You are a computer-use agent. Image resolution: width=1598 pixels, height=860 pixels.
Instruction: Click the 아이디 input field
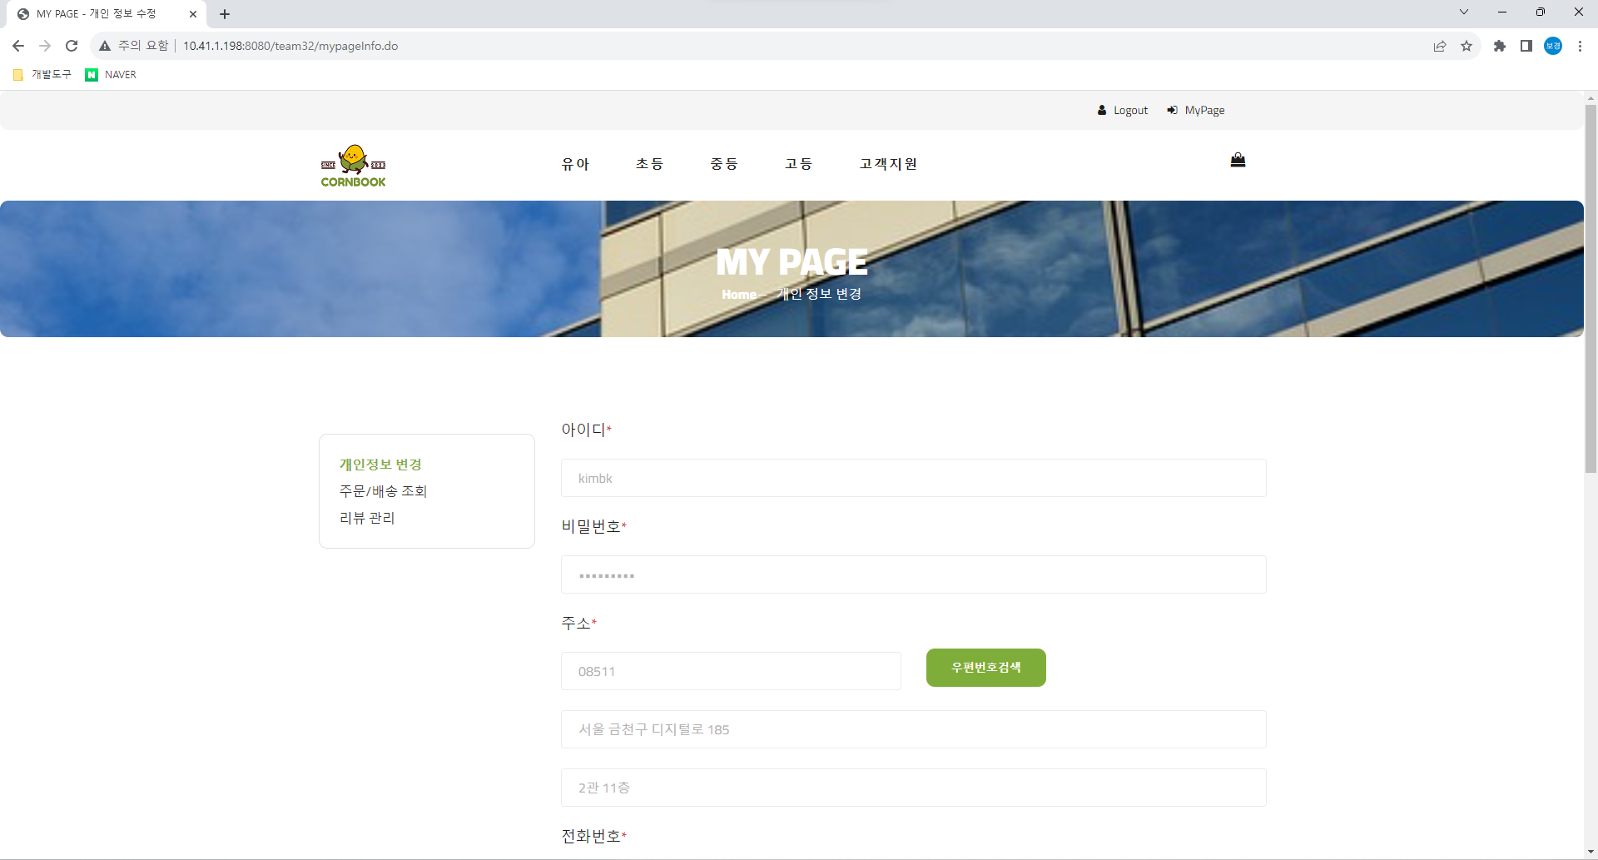[913, 478]
